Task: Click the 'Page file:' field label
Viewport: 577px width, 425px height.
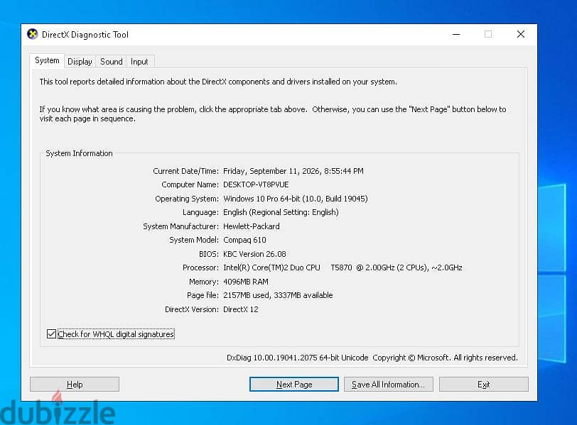Action: 203,295
